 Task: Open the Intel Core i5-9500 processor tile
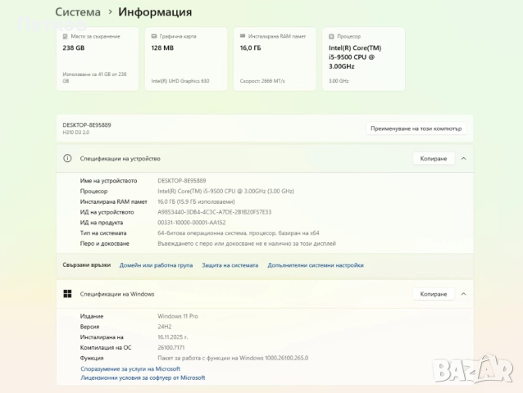(x=364, y=59)
